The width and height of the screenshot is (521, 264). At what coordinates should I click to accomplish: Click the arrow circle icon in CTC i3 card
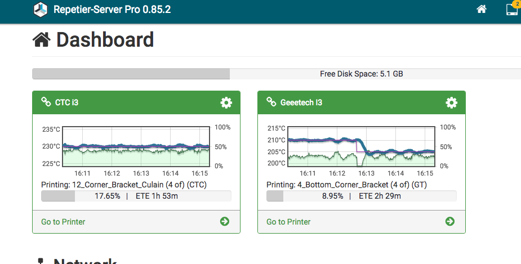click(x=225, y=221)
